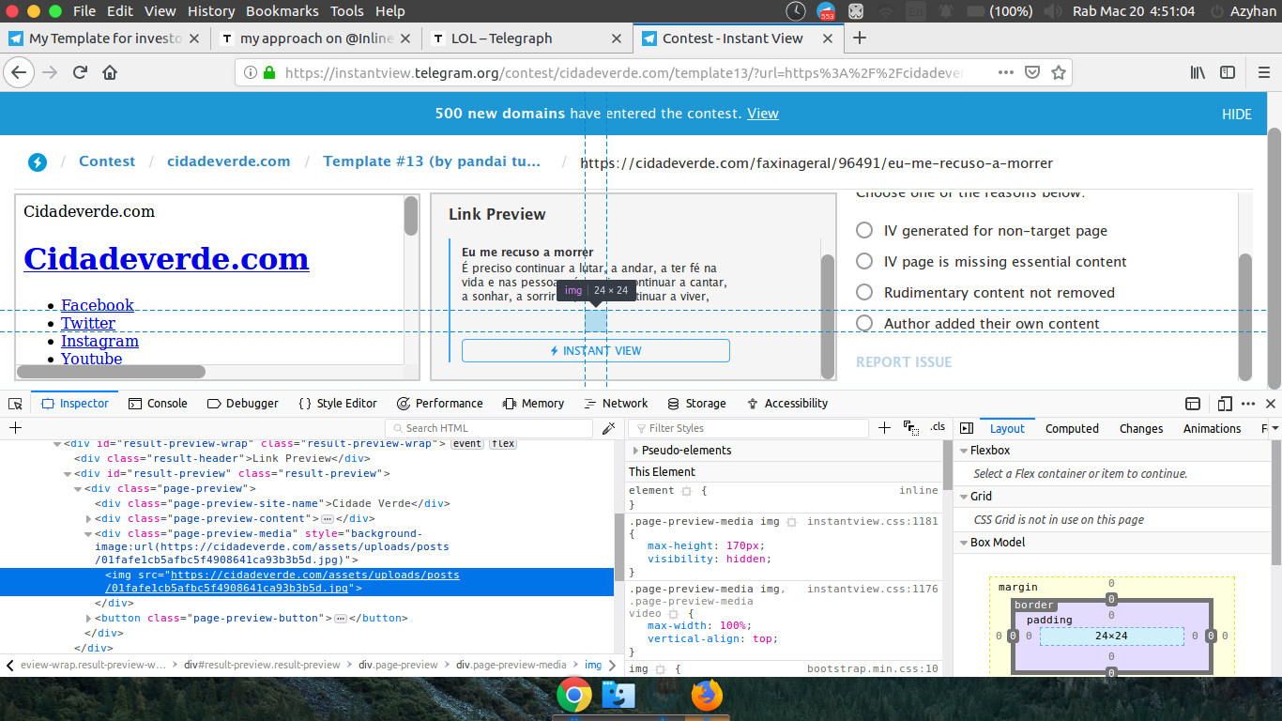
Task: Collapse the page-preview div node
Action: (x=78, y=488)
